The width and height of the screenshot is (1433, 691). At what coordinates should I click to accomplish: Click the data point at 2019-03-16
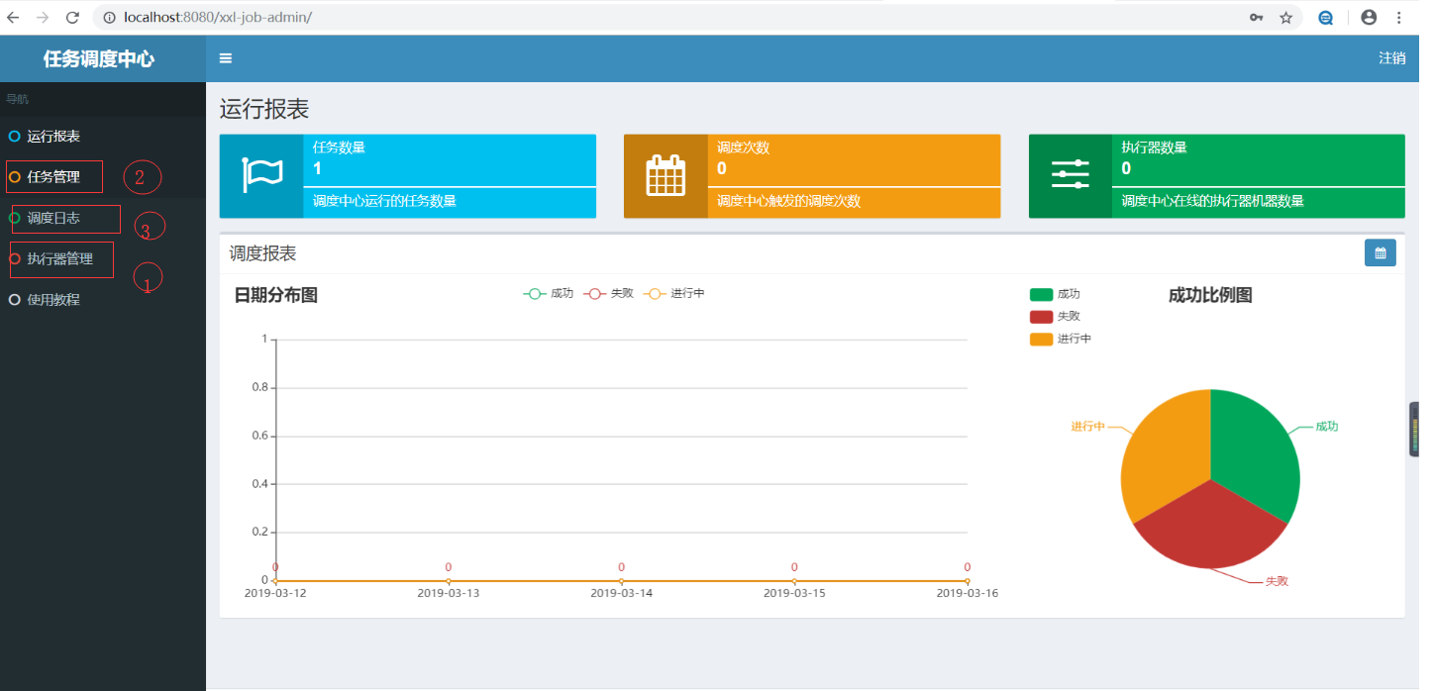pos(968,581)
